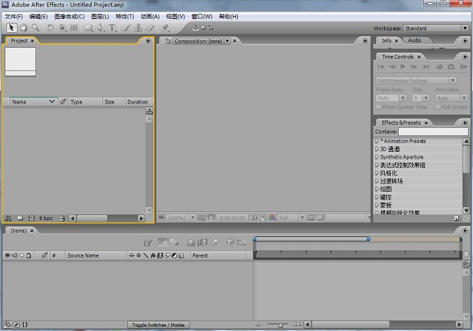Toggle Frame Blending in timeline
The width and height of the screenshot is (473, 331).
pyautogui.click(x=202, y=242)
